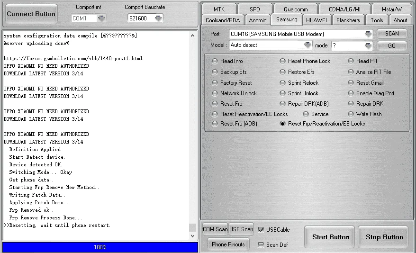Select the Write Flash option
Viewport: 416px width, 253px height.
point(365,114)
